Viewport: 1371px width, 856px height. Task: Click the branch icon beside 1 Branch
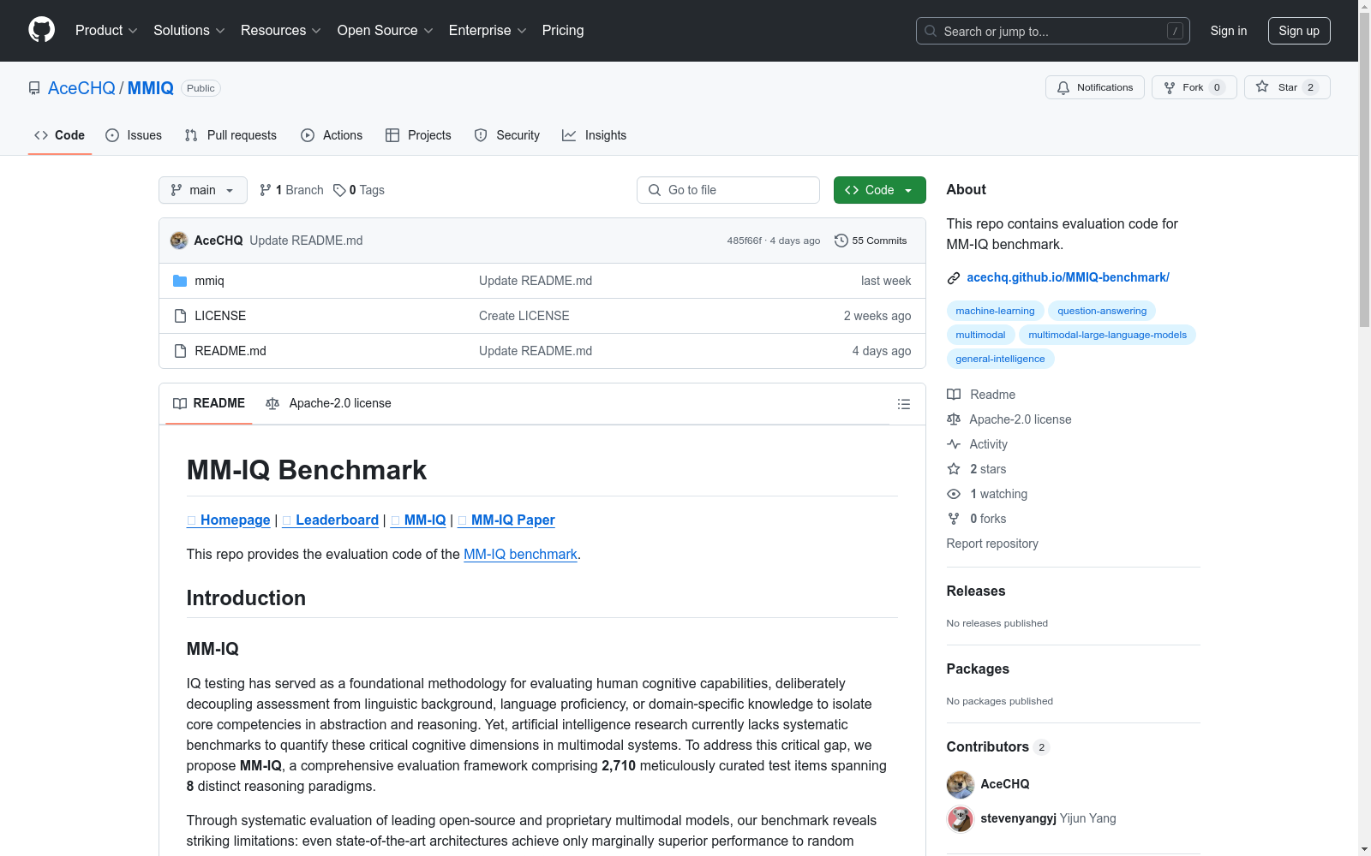(x=266, y=190)
